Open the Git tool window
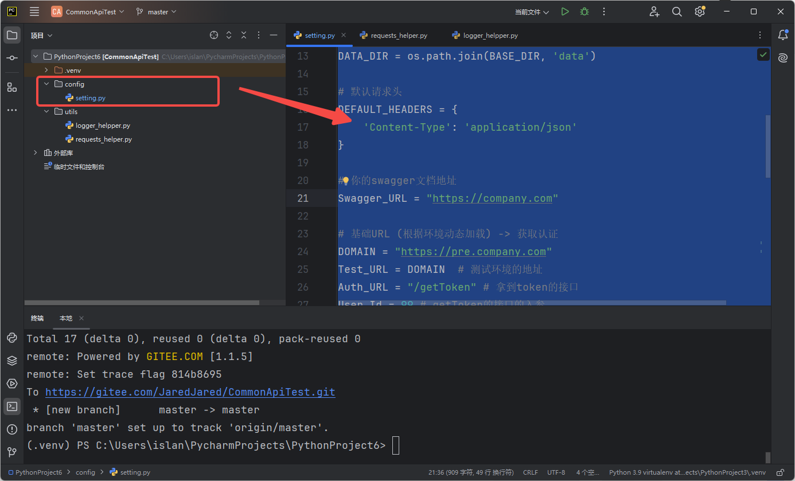795x481 pixels. point(12,452)
